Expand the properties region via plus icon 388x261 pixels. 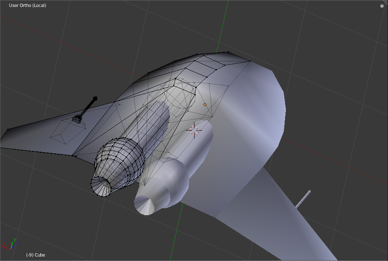click(382, 6)
